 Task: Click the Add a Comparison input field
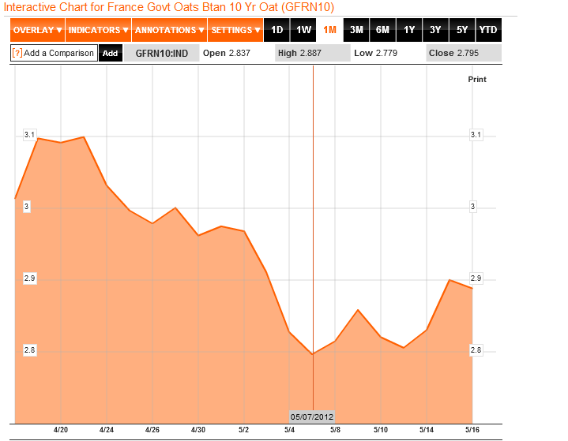(58, 54)
